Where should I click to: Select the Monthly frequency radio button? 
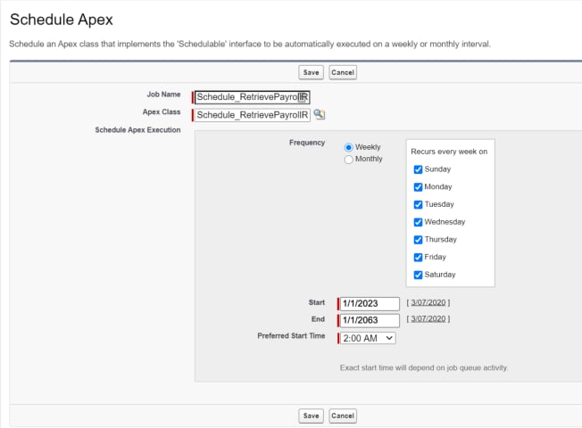(x=348, y=159)
